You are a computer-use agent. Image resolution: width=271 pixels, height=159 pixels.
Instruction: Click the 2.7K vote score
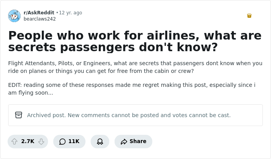coord(28,142)
